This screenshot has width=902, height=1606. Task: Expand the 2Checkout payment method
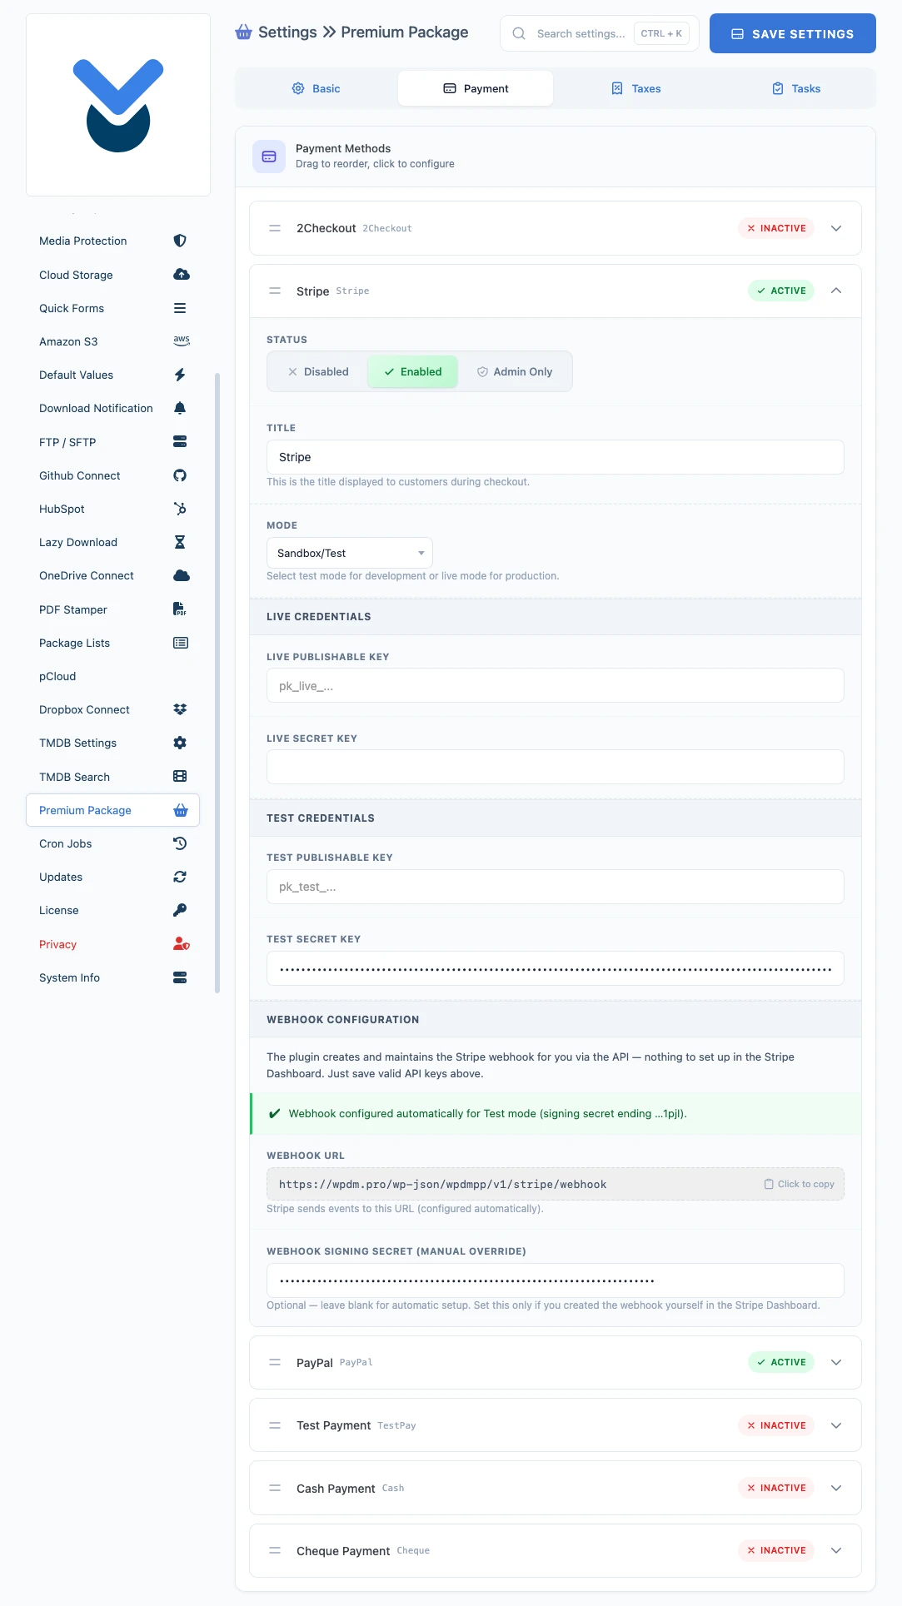point(836,228)
